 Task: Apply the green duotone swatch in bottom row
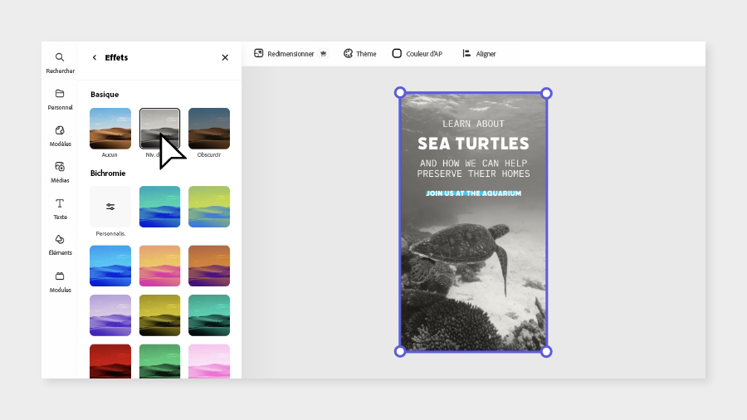point(159,361)
